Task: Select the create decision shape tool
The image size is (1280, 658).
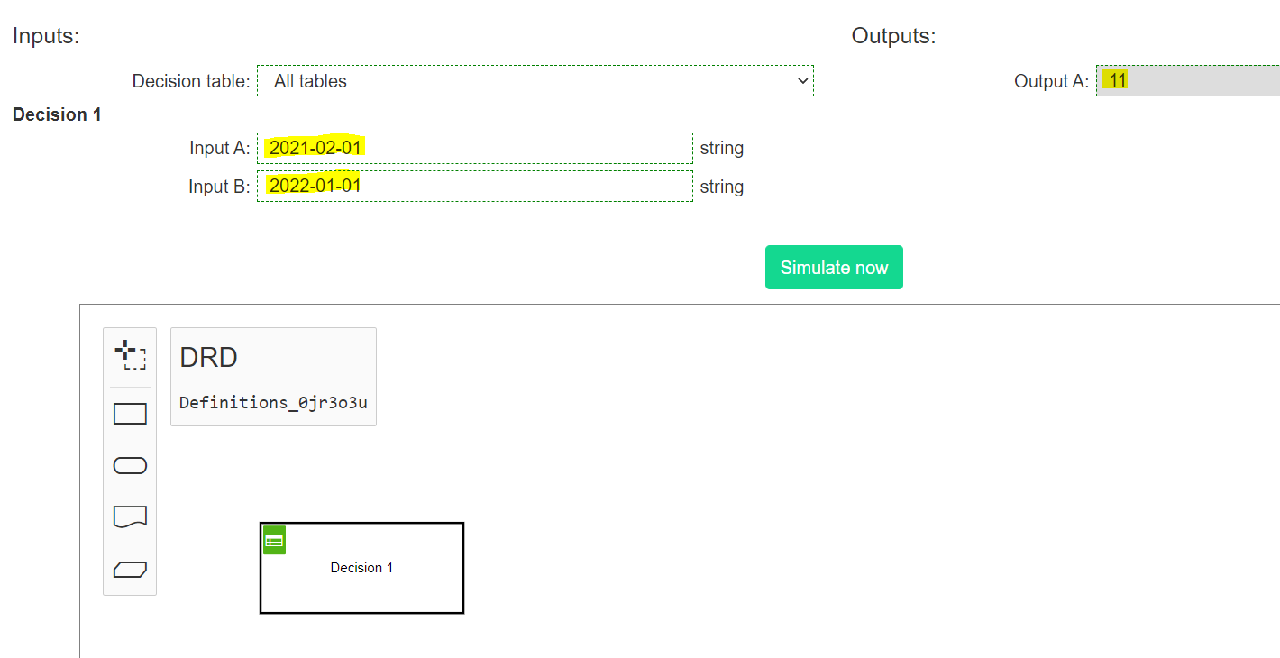Action: pos(130,413)
